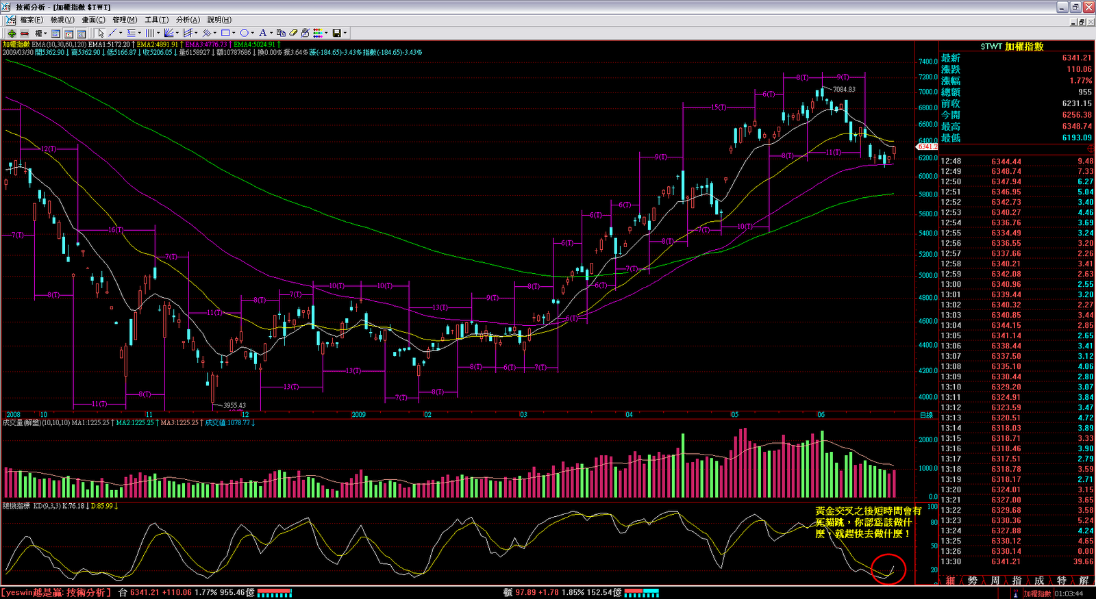1096x599 pixels.
Task: Switch to the 特 tab
Action: 1061,581
